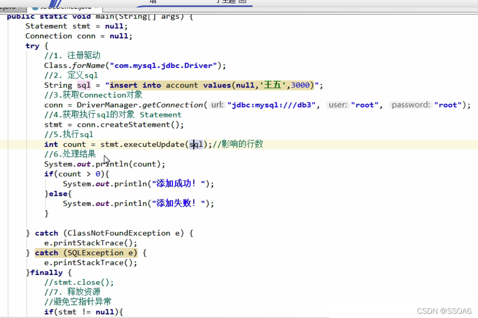This screenshot has width=478, height=318.
Task: Click "ClassNotFoundException" in catch clause
Action: (x=119, y=233)
